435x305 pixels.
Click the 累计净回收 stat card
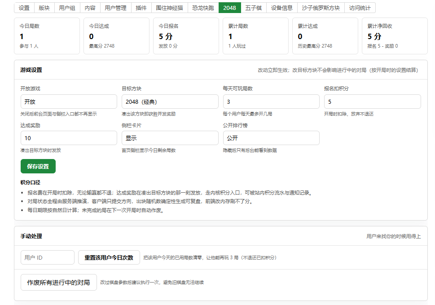coord(395,36)
